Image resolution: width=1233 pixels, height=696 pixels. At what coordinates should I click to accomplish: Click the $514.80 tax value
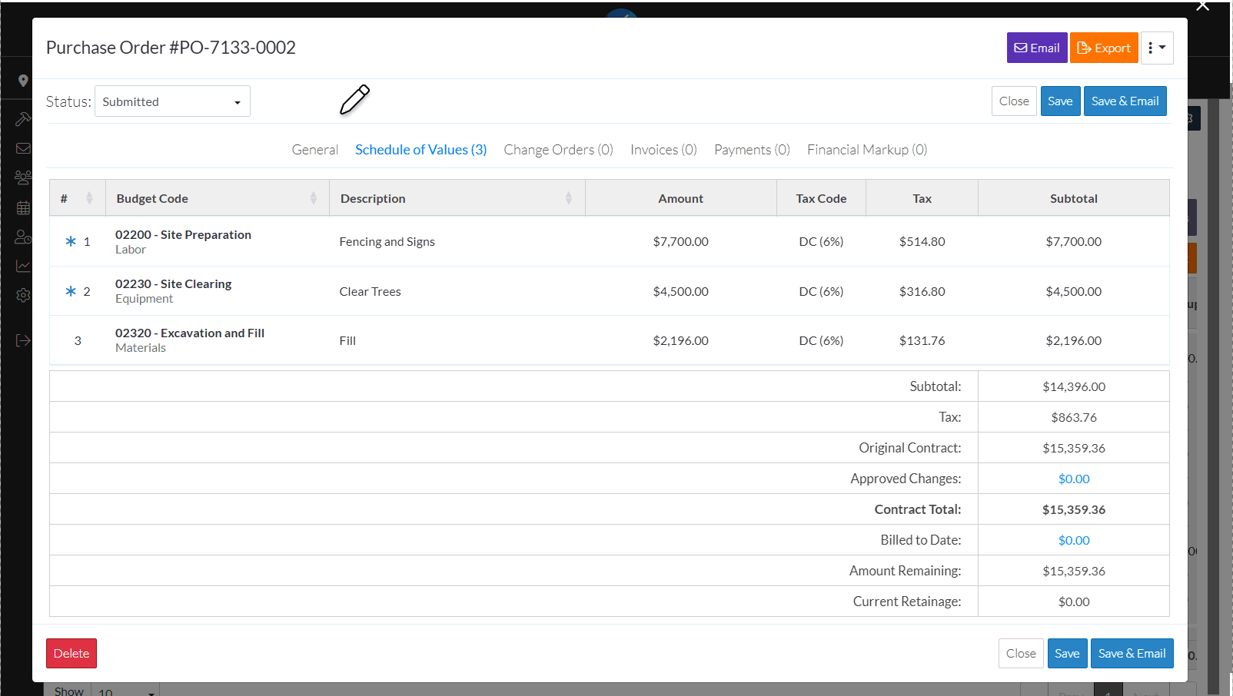pyautogui.click(x=922, y=241)
